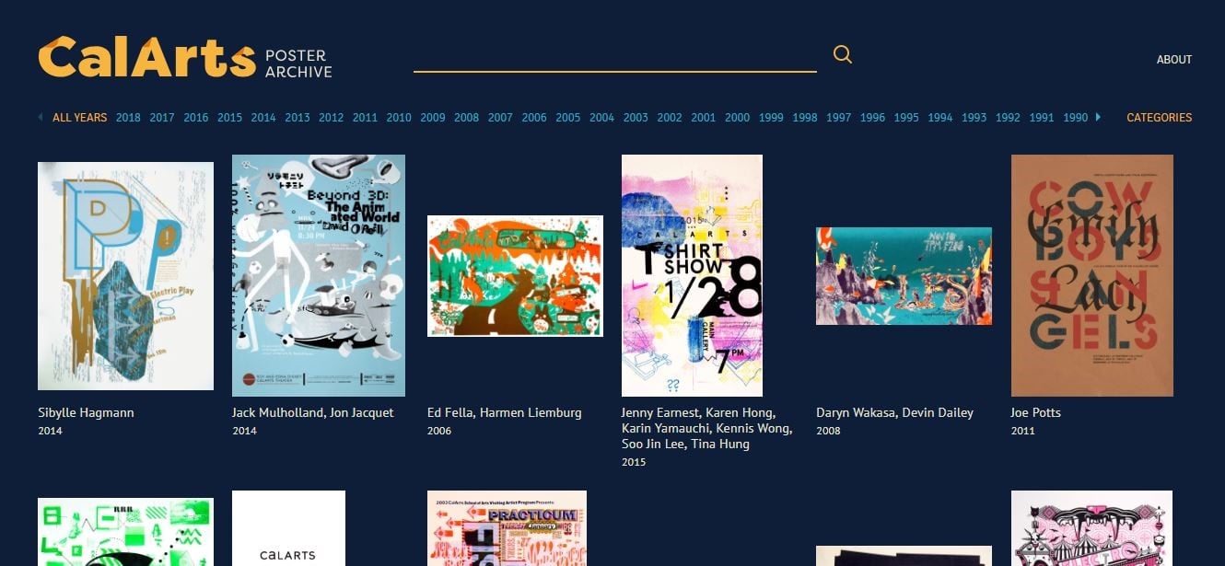The height and width of the screenshot is (566, 1225).
Task: Open the green-and-black poster in the second row
Action: [x=125, y=532]
